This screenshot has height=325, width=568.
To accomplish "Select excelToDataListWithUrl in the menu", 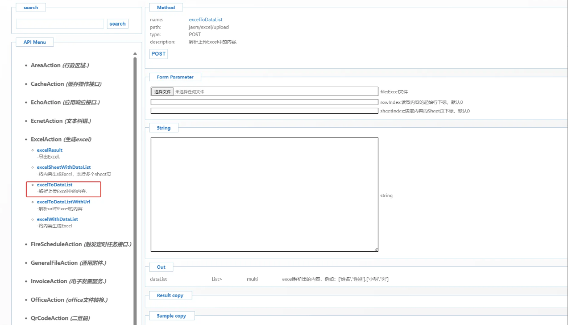I will coord(63,202).
